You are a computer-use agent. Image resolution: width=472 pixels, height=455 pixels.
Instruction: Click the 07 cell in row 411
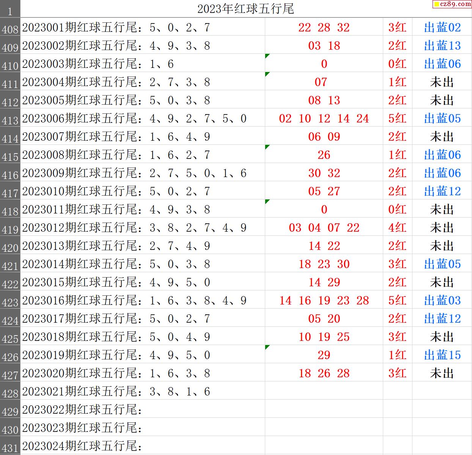324,82
